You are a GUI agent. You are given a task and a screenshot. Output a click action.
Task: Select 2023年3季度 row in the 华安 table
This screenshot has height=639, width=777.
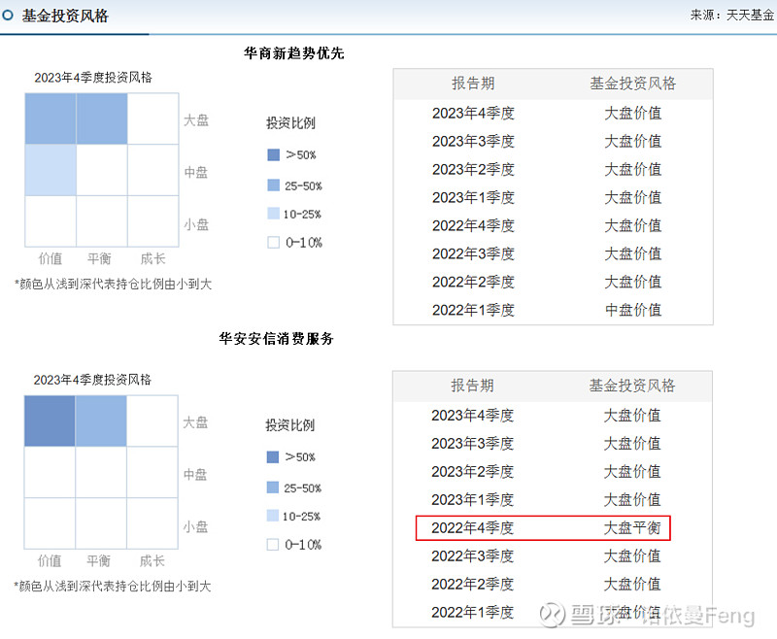coord(552,444)
